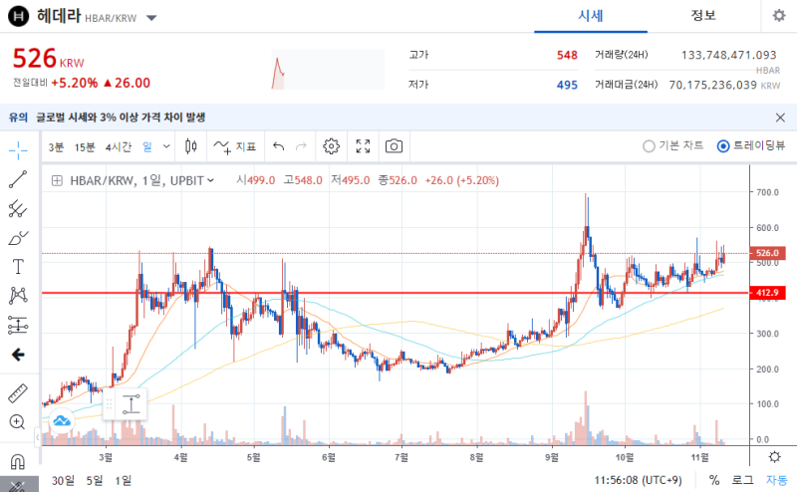Click the 거래대금 value 70,175,236,039
Image resolution: width=797 pixels, height=492 pixels.
coord(712,85)
